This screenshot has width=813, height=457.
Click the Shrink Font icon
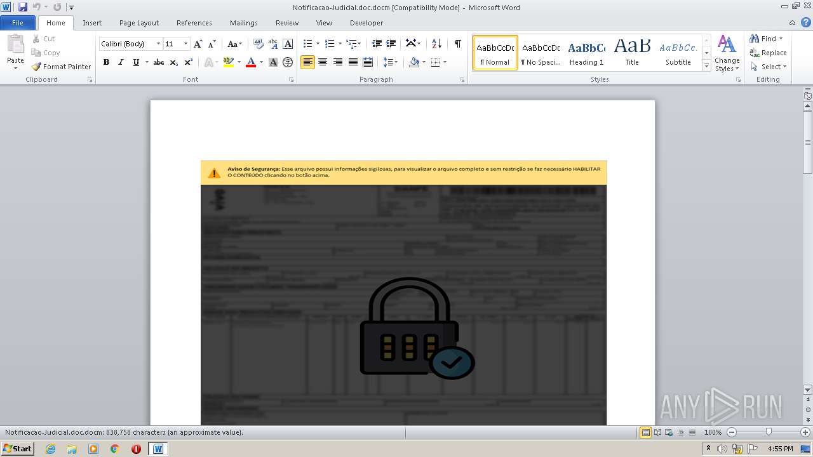click(212, 44)
